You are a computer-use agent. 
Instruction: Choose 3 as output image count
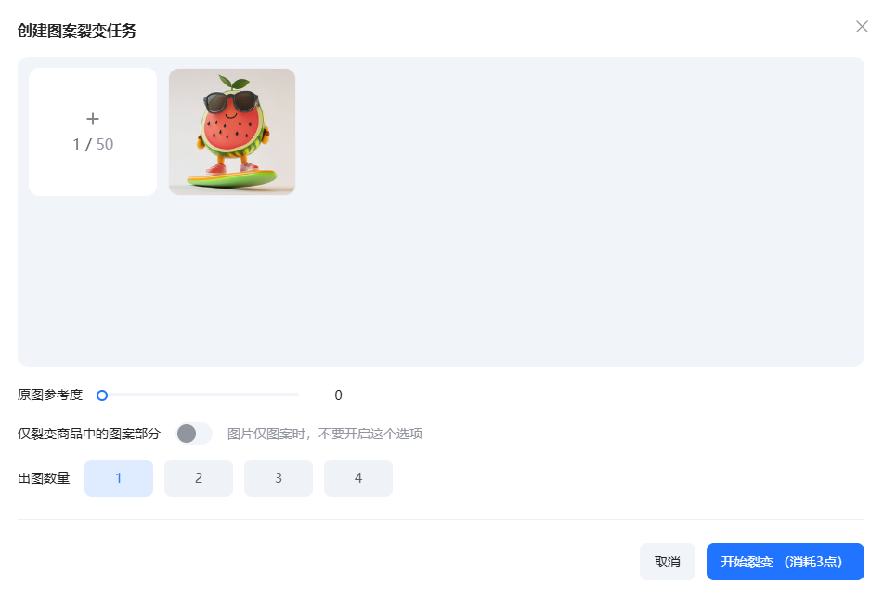pyautogui.click(x=279, y=478)
